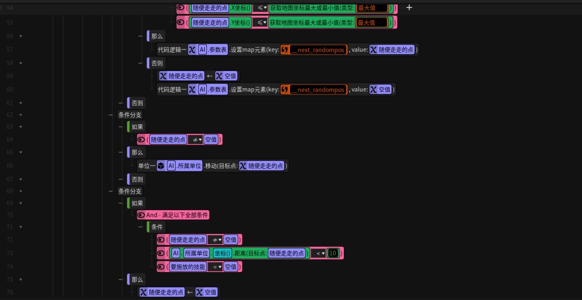Toggle eye icon on line 54 X坐标 condition
Image resolution: width=582 pixels, height=300 pixels.
click(x=181, y=8)
